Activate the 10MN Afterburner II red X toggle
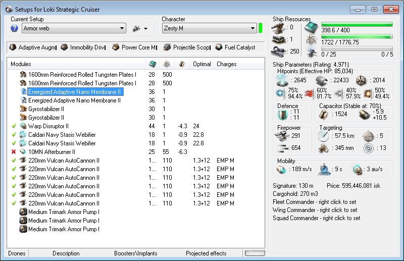Viewport: 404px width, 261px height. 14,152
